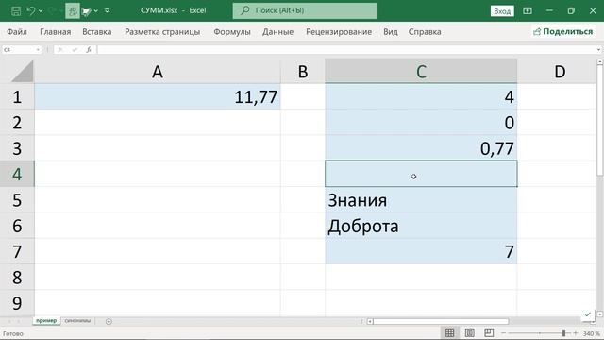The width and height of the screenshot is (604, 340).
Task: Switch to Normal view icon
Action: tap(449, 332)
